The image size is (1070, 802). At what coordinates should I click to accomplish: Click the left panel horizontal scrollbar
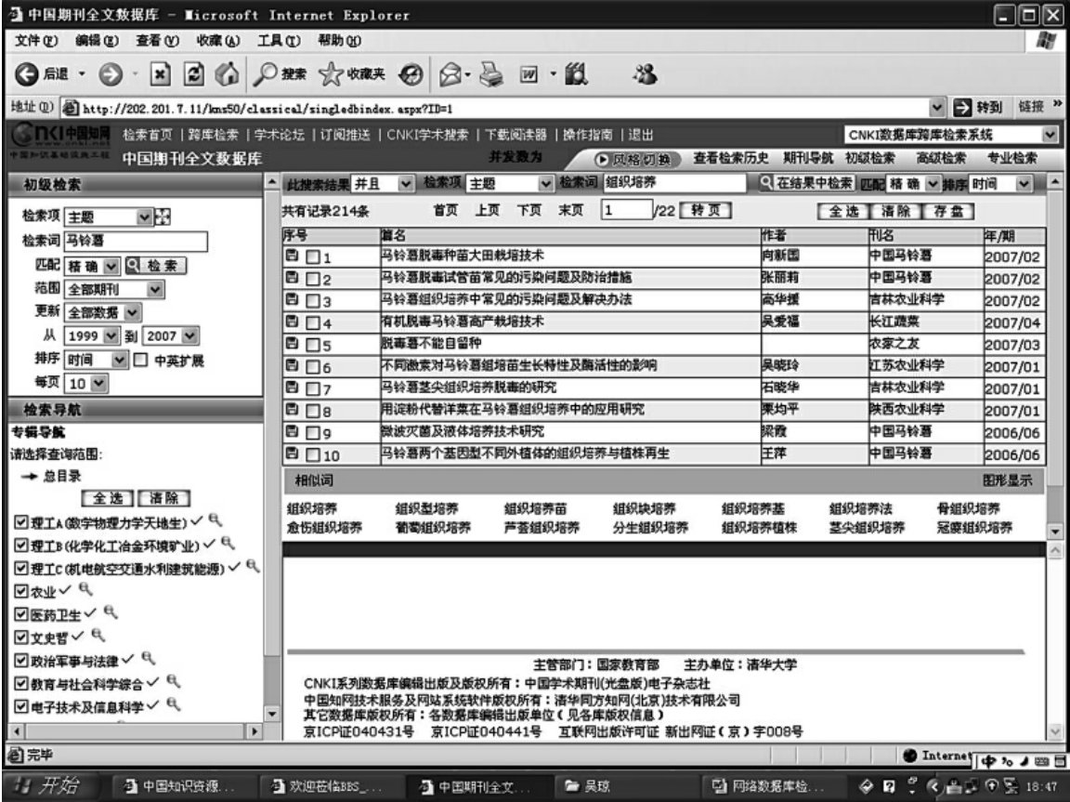pos(135,731)
